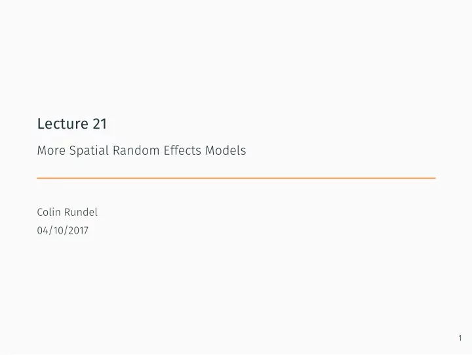The width and height of the screenshot is (472, 355).
Task: Click the "Lecture 21" slide title
Action: tap(72, 123)
